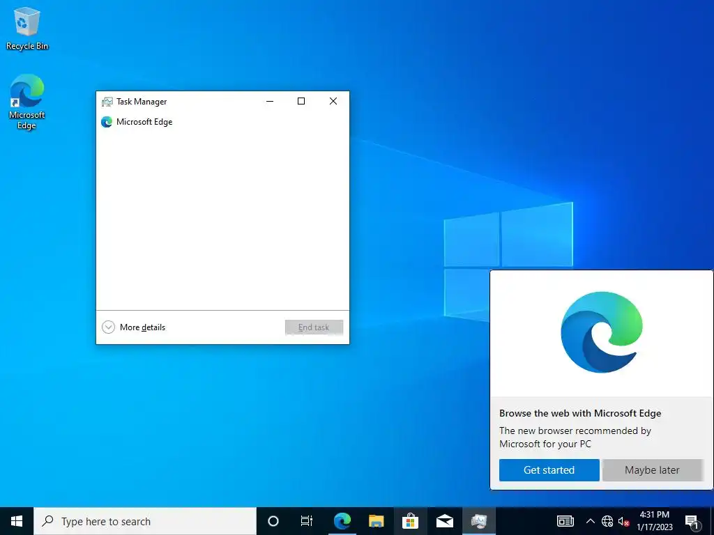The width and height of the screenshot is (714, 535).
Task: Click the large Edge logo in notification
Action: 602,332
